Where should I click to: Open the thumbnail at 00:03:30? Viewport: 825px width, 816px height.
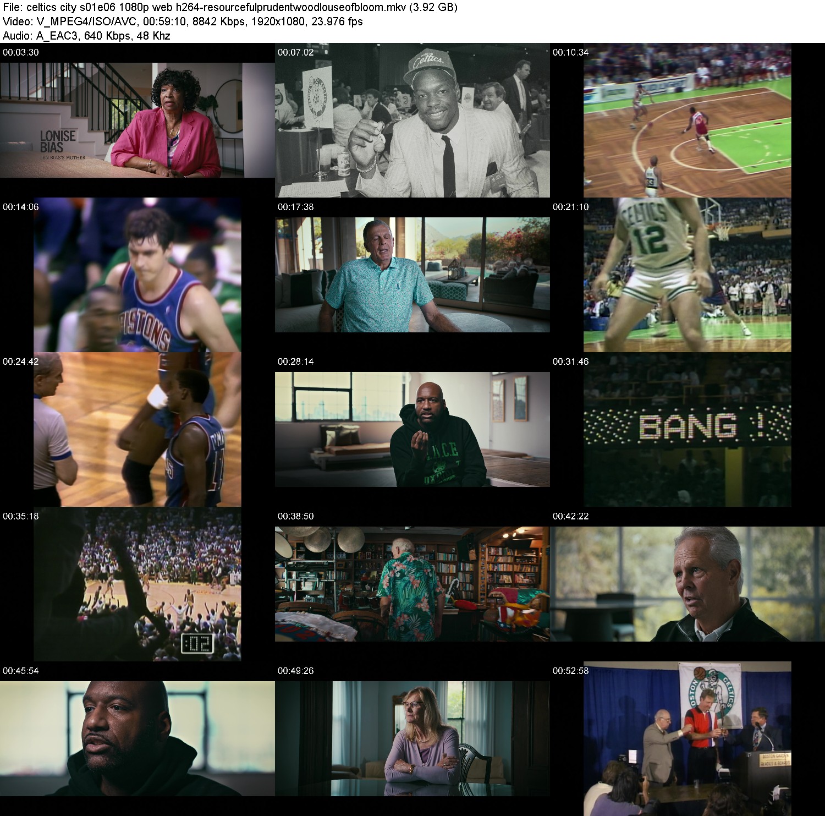(x=137, y=120)
